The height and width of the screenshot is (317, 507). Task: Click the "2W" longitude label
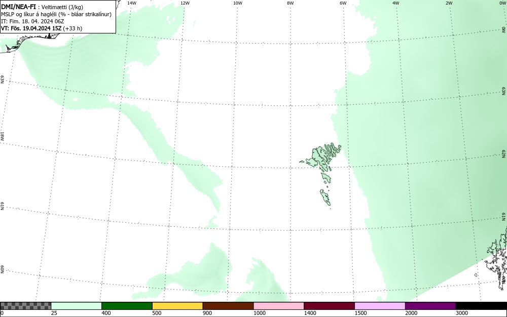point(449,3)
